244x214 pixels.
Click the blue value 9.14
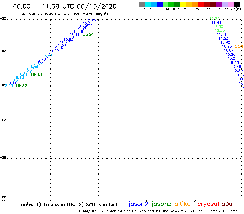coord(13,83)
